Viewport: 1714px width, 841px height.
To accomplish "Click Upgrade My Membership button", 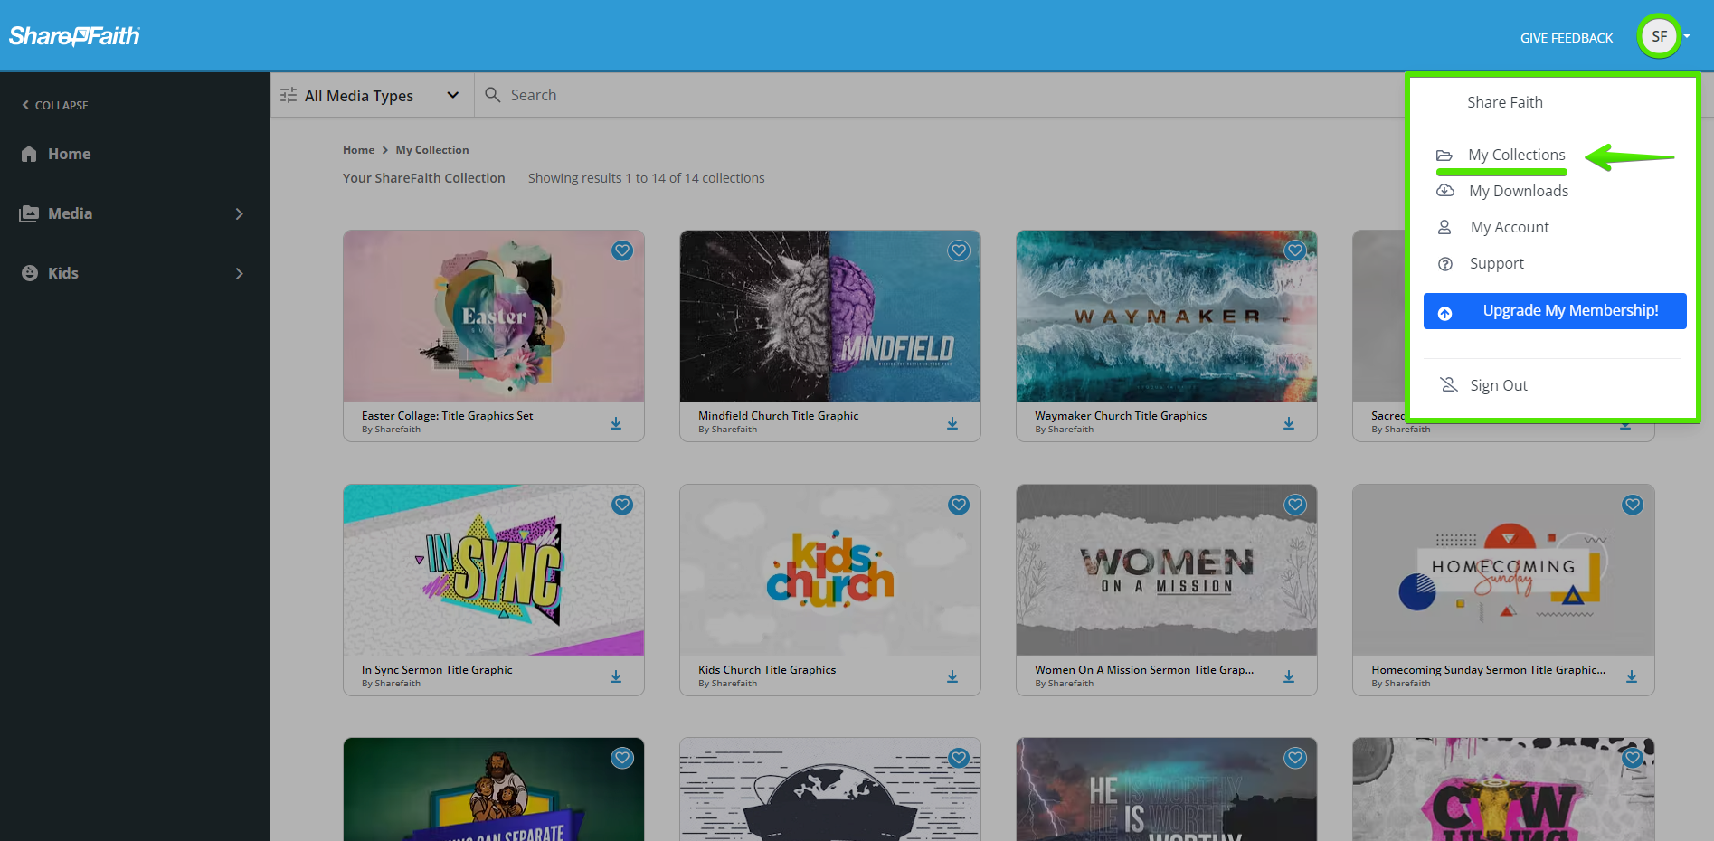I will tap(1555, 311).
